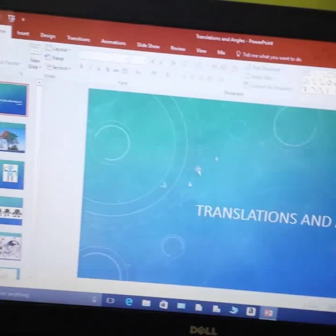Open the Amazon taskbar icon

click(x=251, y=311)
